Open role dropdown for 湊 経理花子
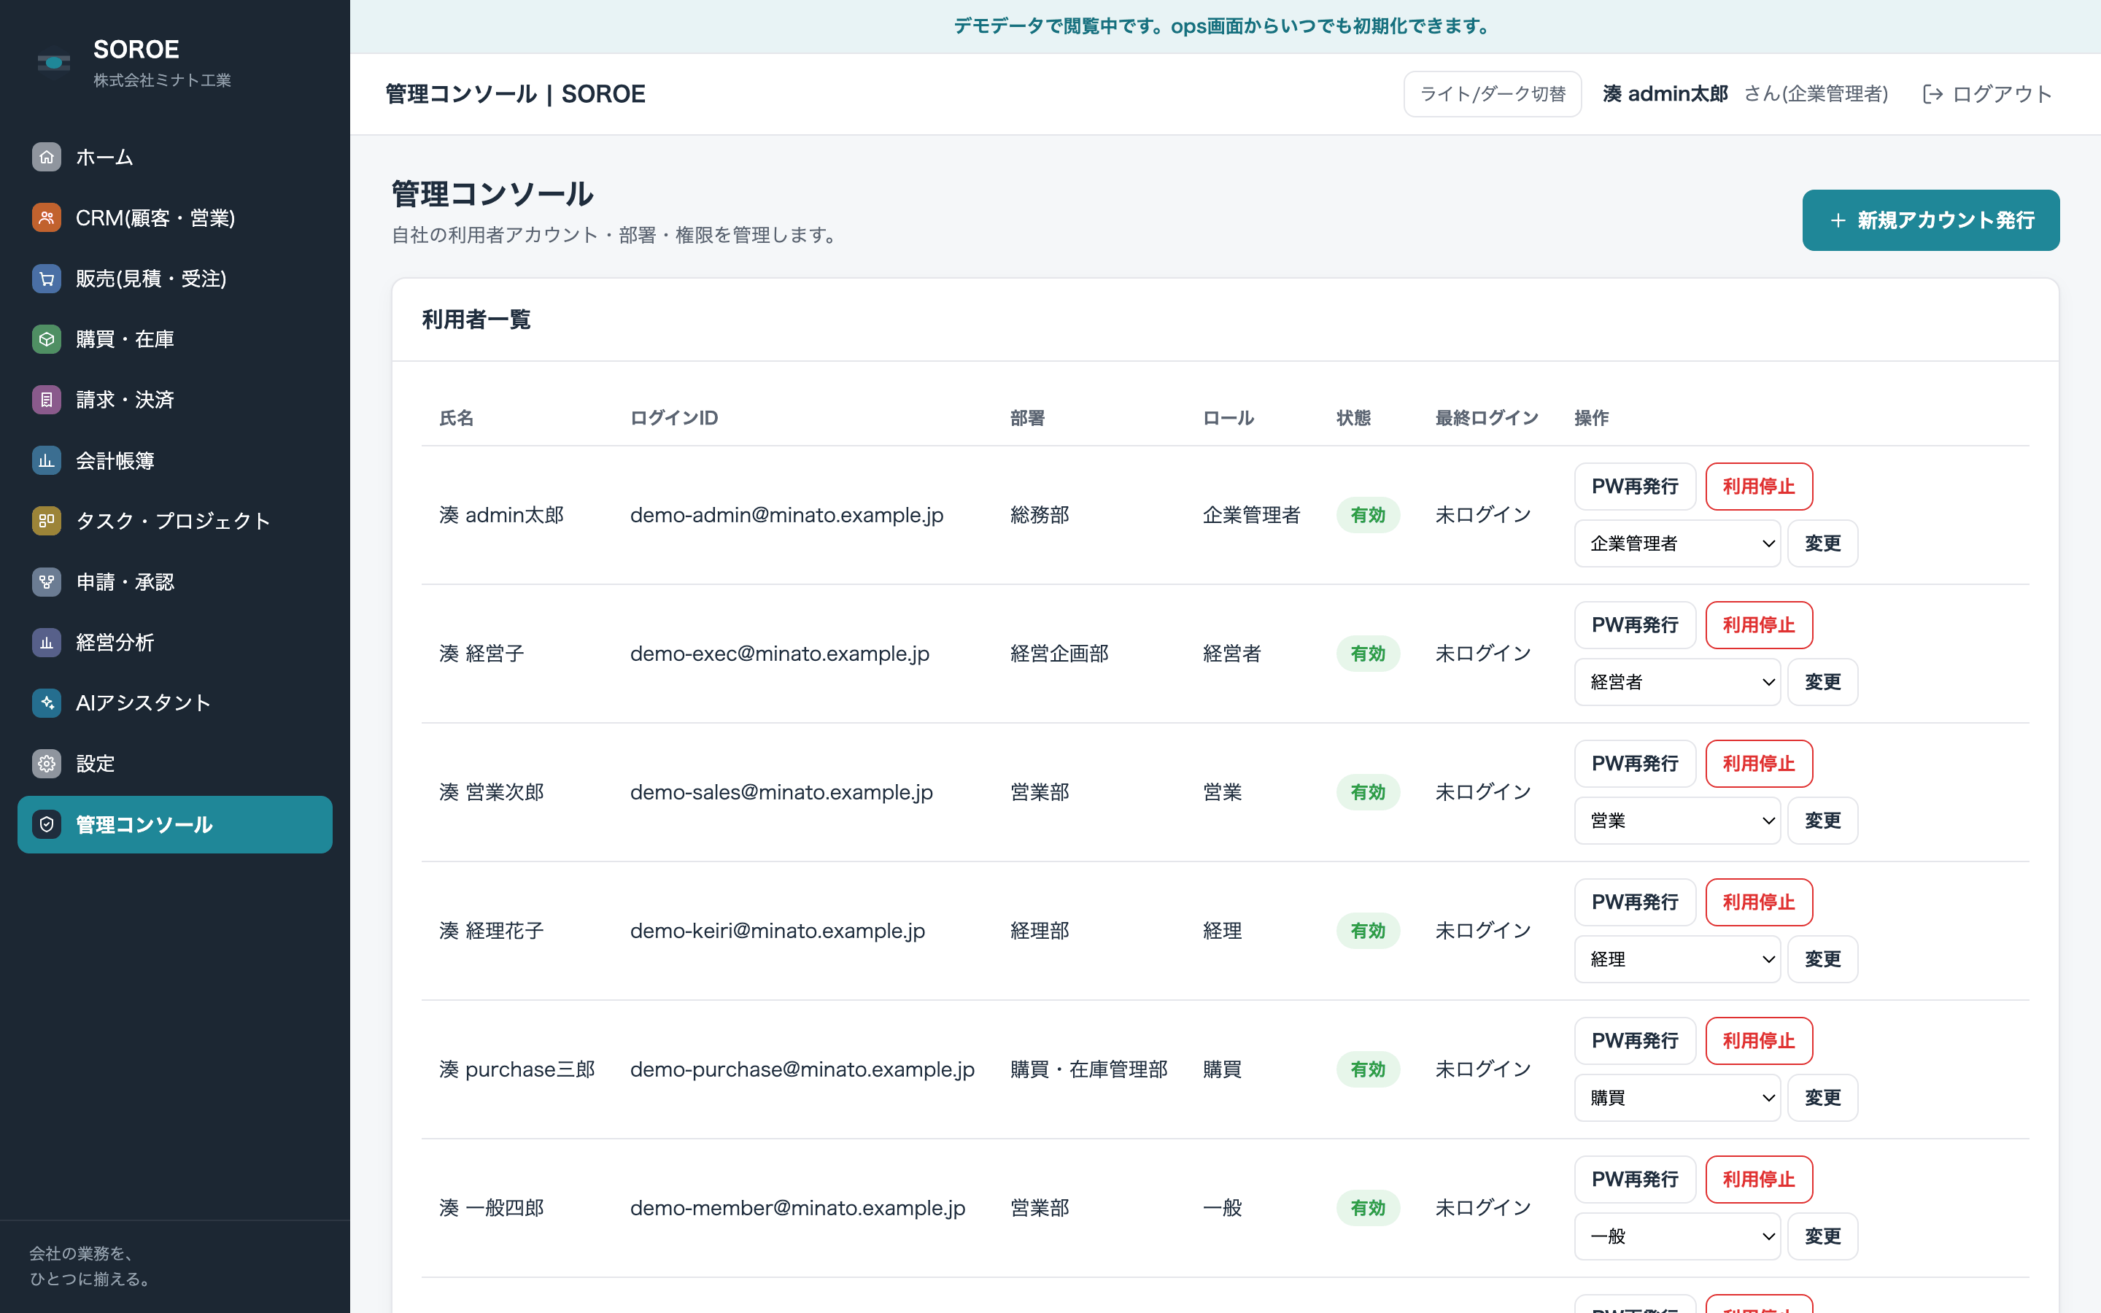 pos(1677,959)
